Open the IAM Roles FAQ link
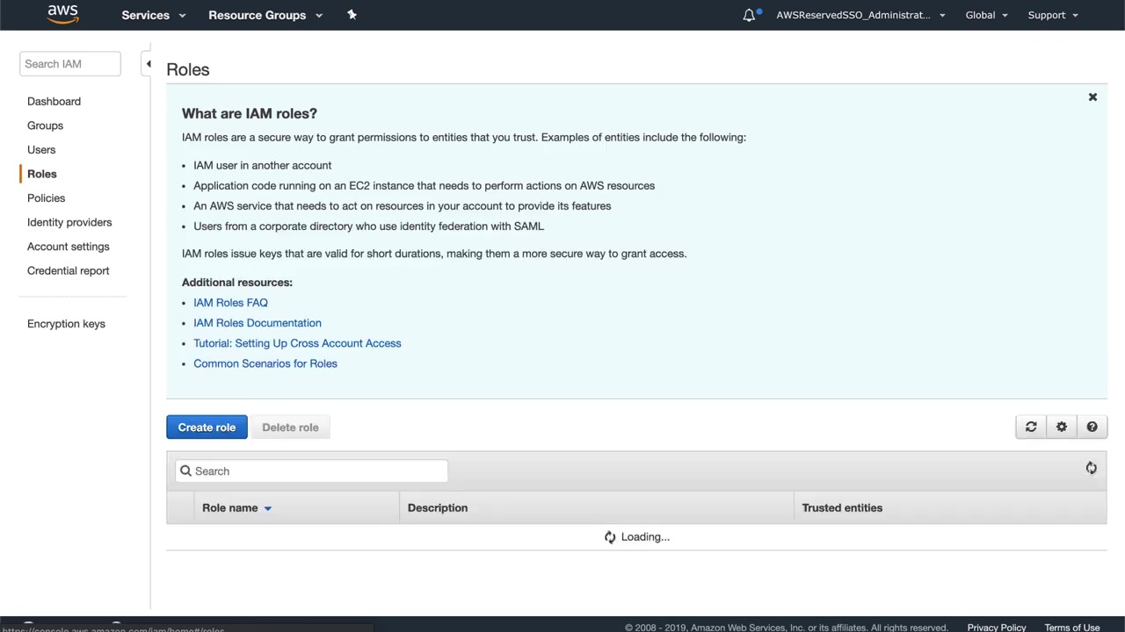The width and height of the screenshot is (1125, 632). tap(230, 303)
